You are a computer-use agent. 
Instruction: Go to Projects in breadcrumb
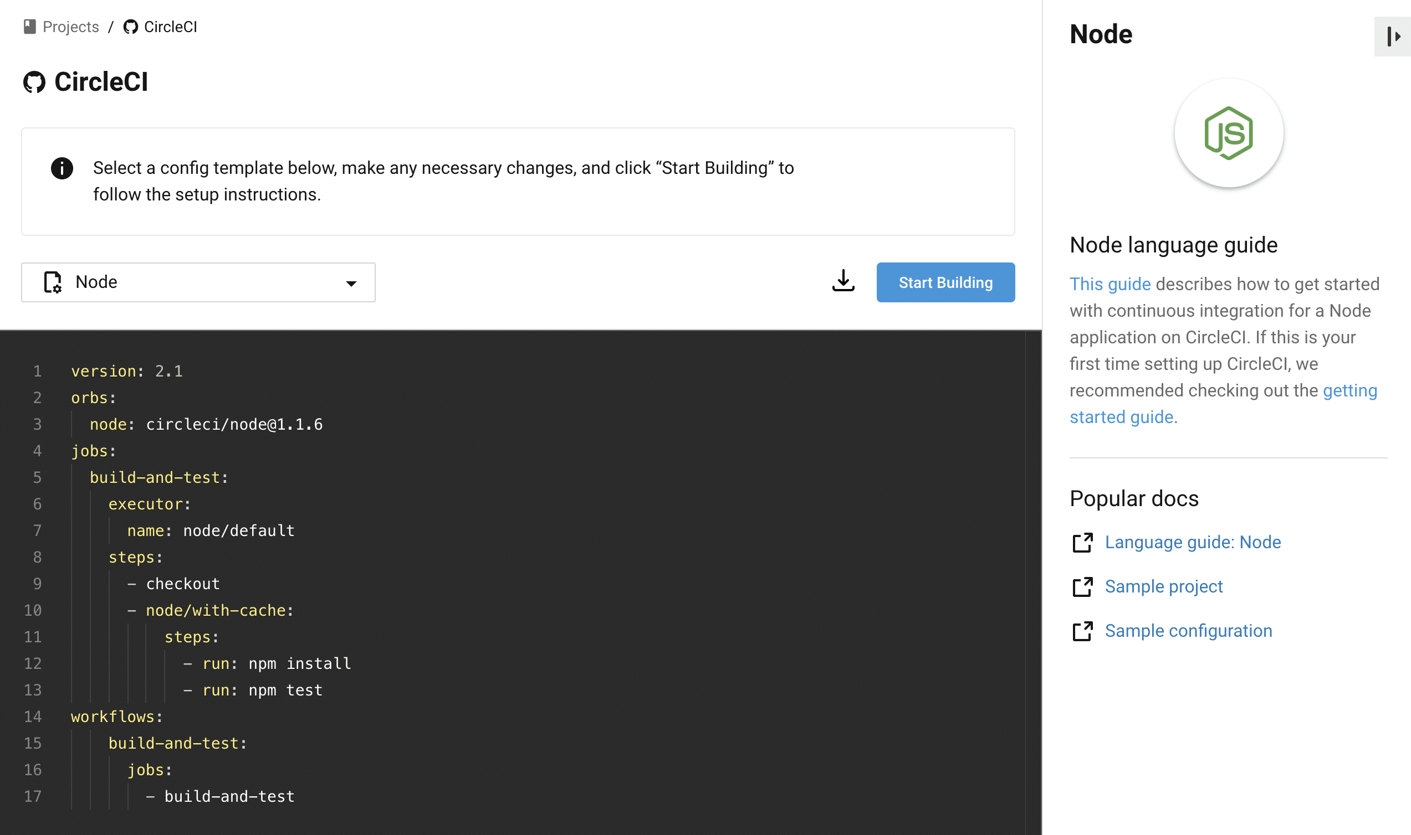tap(70, 27)
